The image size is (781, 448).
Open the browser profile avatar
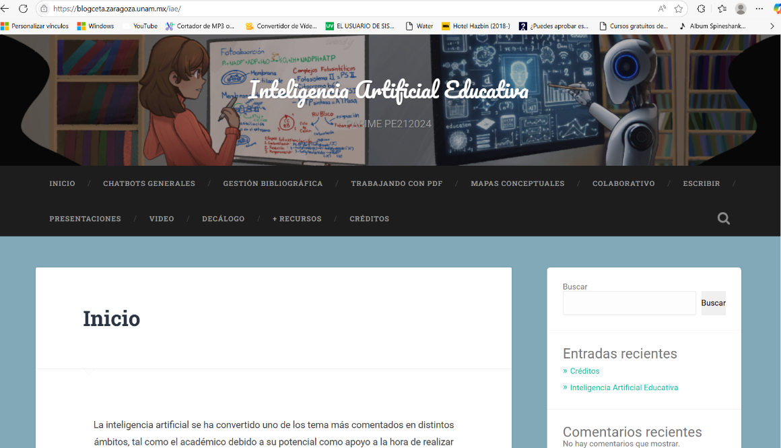(x=741, y=9)
